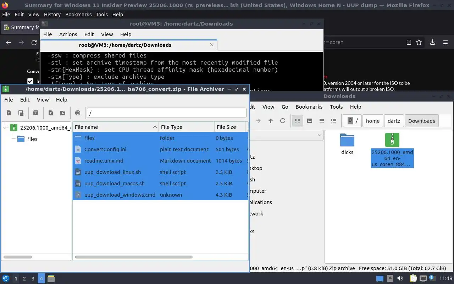Open File menu in File Archiver
Image resolution: width=454 pixels, height=284 pixels.
pyautogui.click(x=9, y=100)
